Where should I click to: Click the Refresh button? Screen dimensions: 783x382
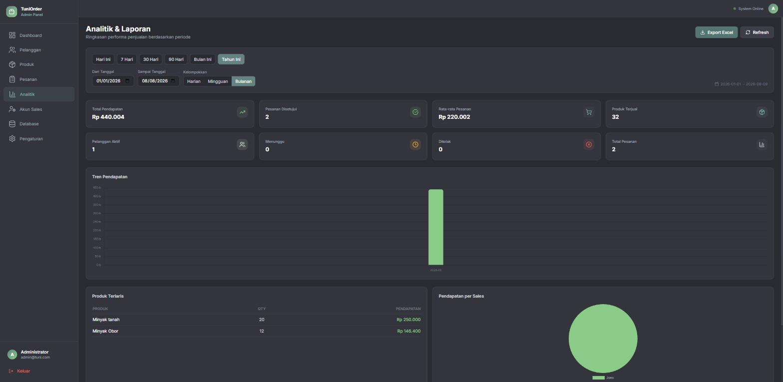click(x=757, y=32)
